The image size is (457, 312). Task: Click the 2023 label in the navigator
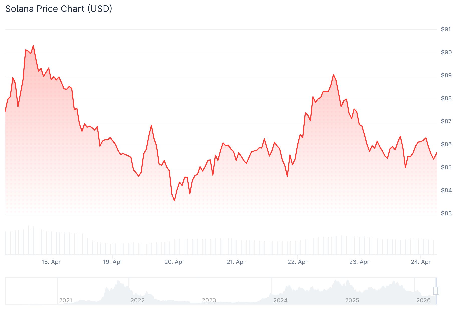[209, 300]
